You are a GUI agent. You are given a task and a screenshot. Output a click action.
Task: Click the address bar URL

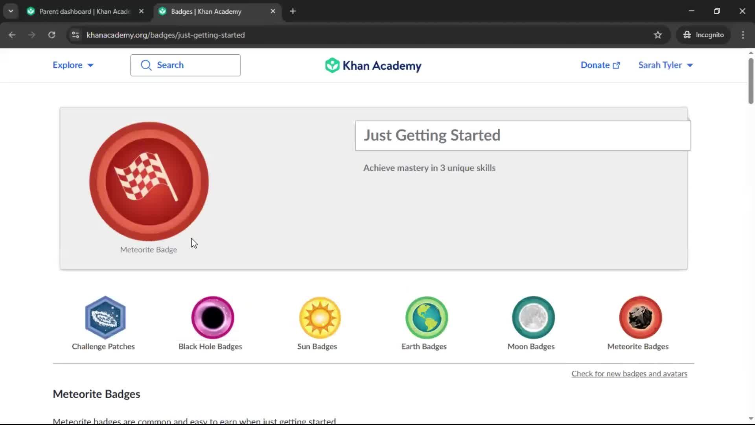click(x=166, y=35)
